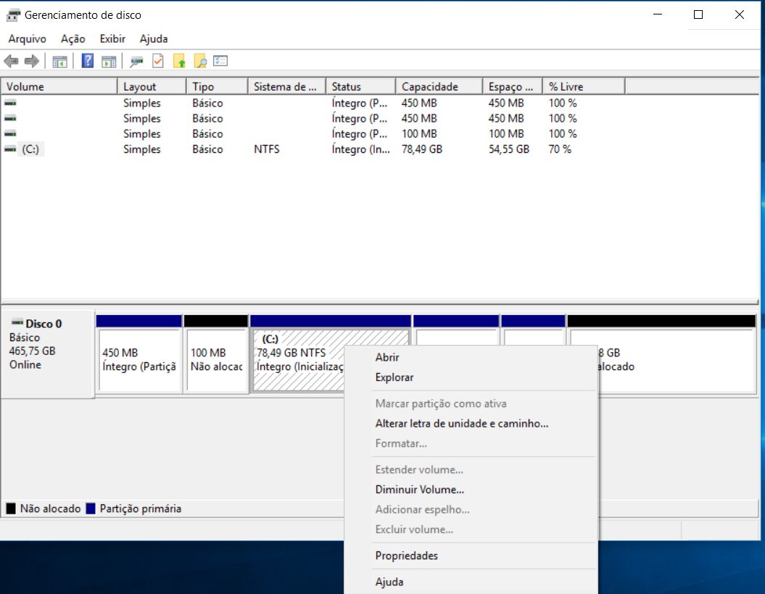Click the black Não alocado legend swatch
The height and width of the screenshot is (594, 765).
point(11,509)
